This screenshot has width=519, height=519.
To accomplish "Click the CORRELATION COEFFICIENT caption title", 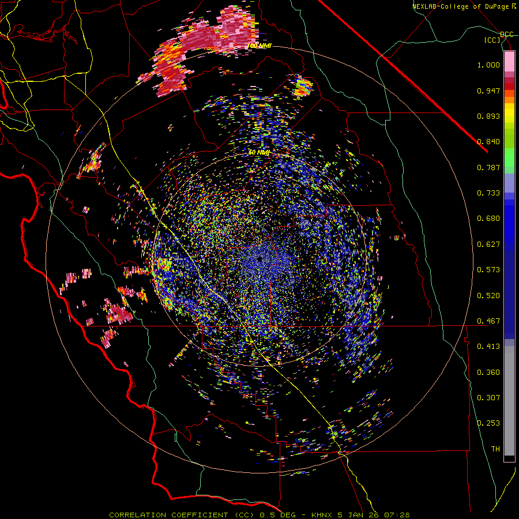I will pos(168,515).
